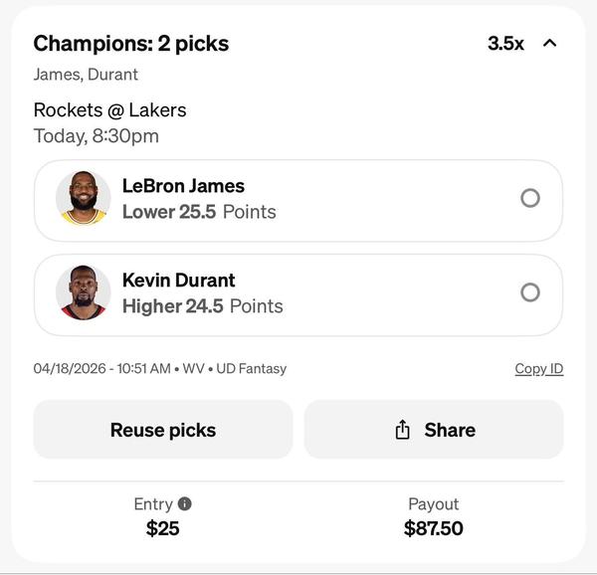This screenshot has width=597, height=575.
Task: Click the $87.50 payout amount
Action: (x=433, y=528)
